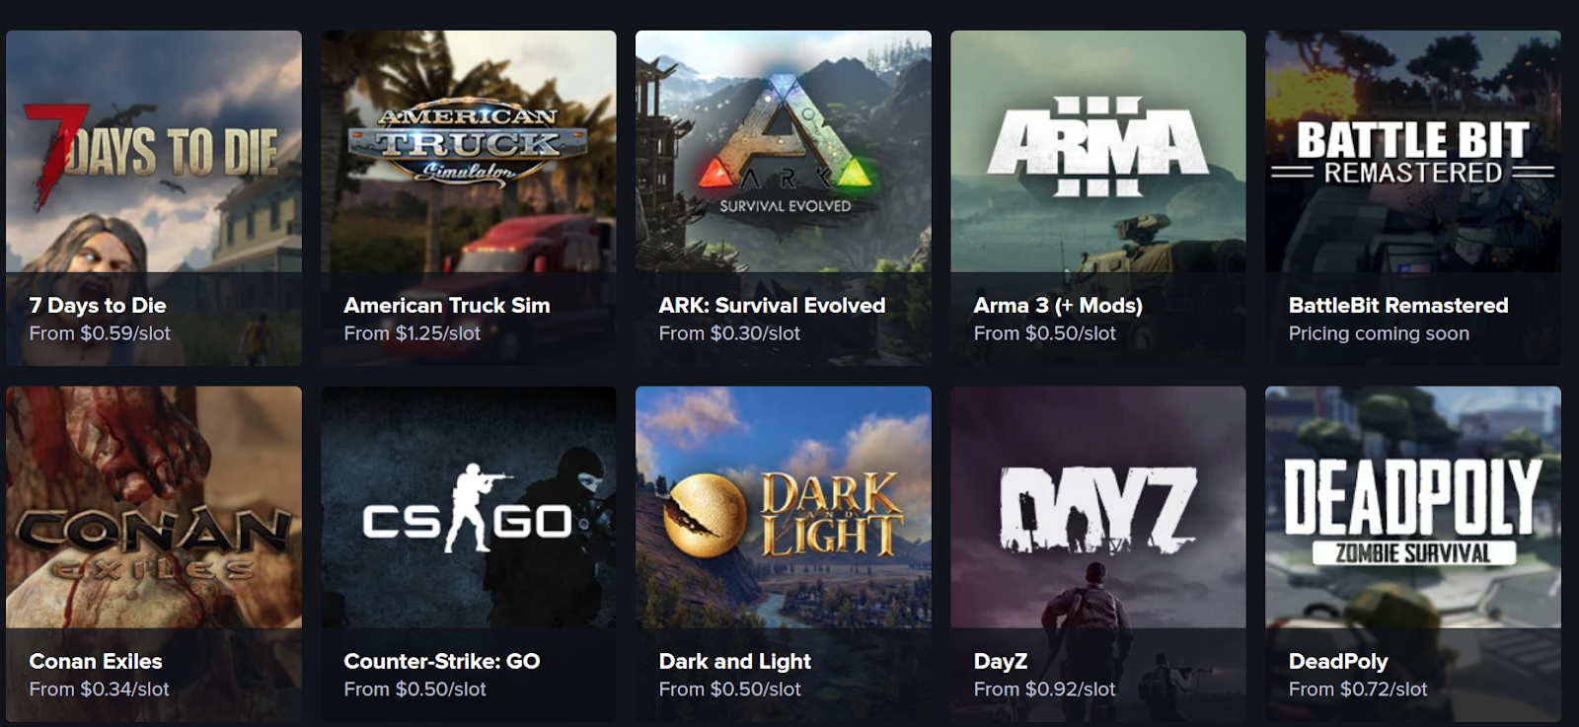Click the 'Arma 3 (+ Mods)' title
Screen dimensions: 1579x727
1058,306
